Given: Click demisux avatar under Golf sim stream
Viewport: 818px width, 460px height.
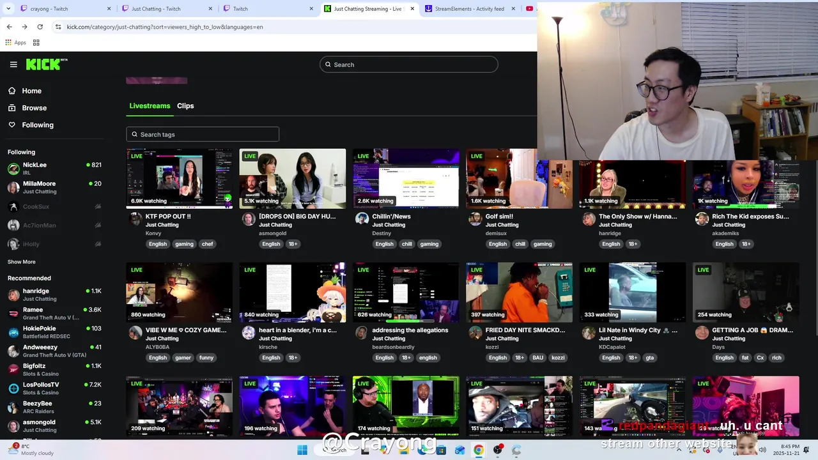Looking at the screenshot, I should pyautogui.click(x=475, y=219).
